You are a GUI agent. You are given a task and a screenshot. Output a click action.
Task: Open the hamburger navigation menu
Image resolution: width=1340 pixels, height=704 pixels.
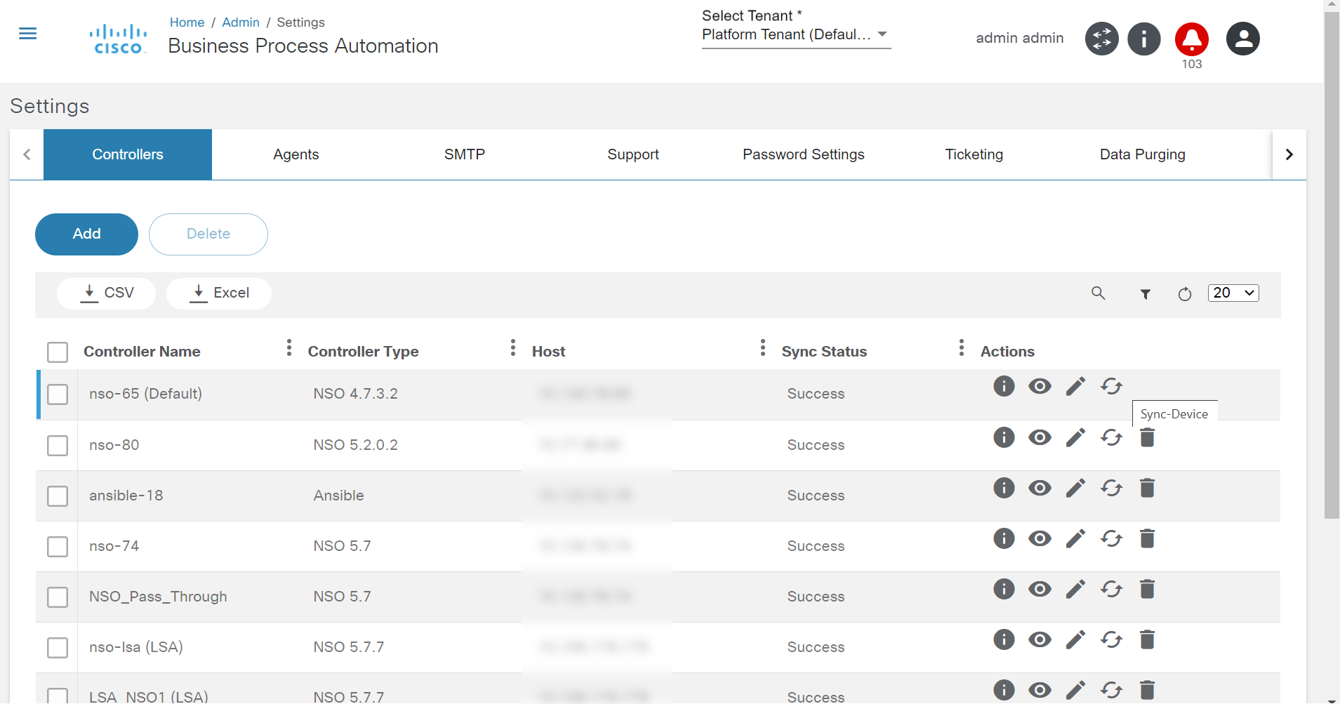pos(28,34)
